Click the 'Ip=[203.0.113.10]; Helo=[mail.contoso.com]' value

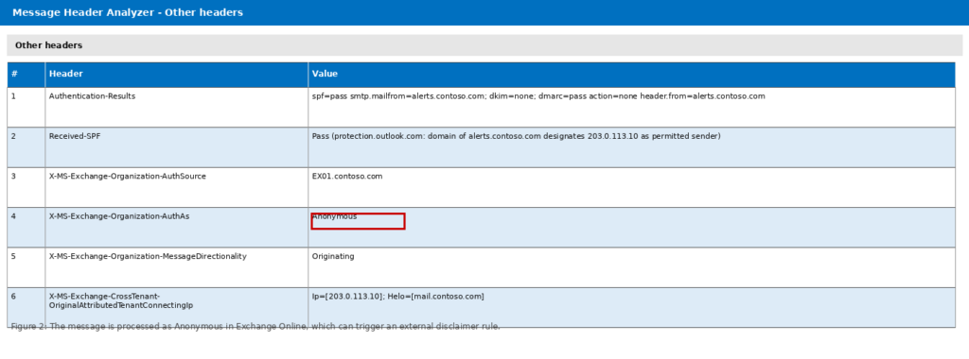(x=398, y=297)
